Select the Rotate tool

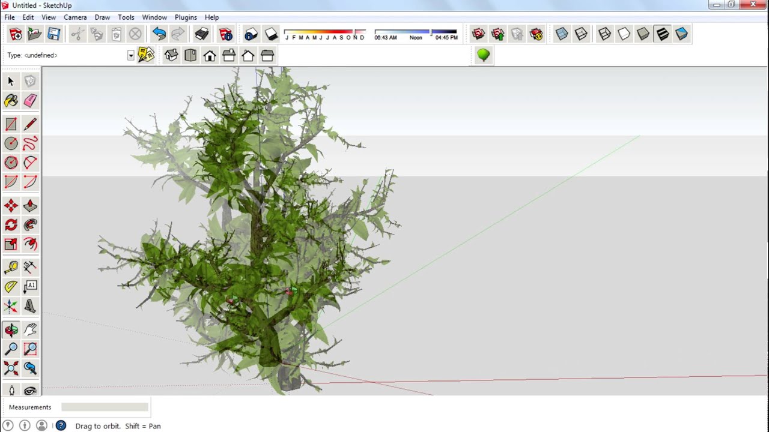pyautogui.click(x=11, y=225)
